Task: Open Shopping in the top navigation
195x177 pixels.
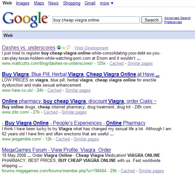Action: point(72,3)
